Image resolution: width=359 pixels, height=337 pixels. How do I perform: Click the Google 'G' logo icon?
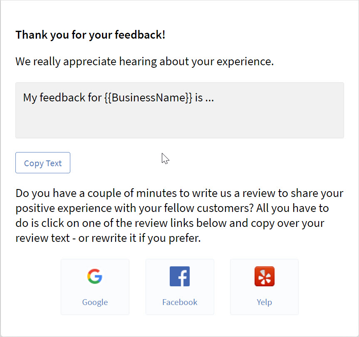tap(95, 276)
